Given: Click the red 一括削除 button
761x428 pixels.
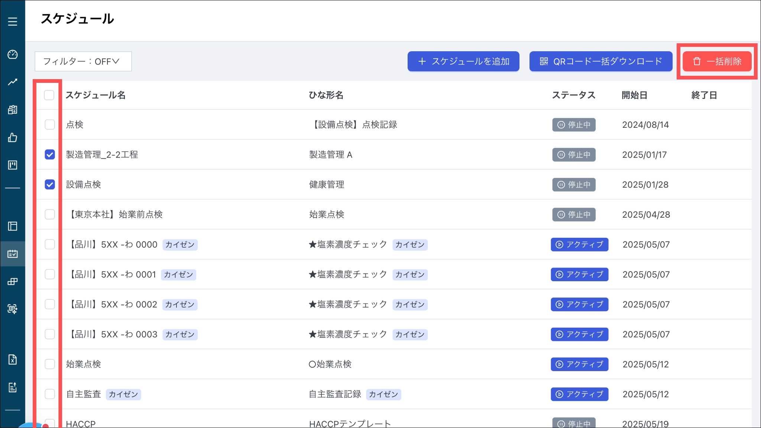Looking at the screenshot, I should click(x=717, y=61).
